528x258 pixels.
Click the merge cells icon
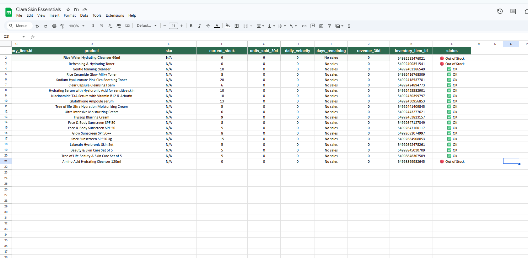(x=246, y=26)
